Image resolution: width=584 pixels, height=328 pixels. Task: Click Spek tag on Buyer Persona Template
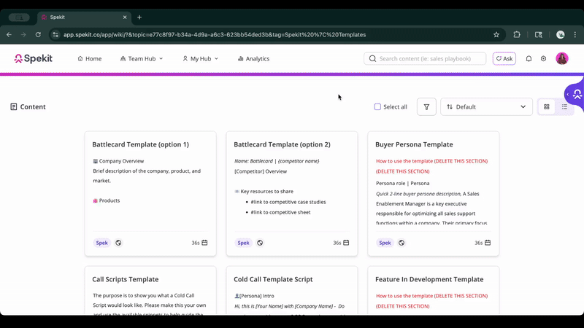coord(385,243)
